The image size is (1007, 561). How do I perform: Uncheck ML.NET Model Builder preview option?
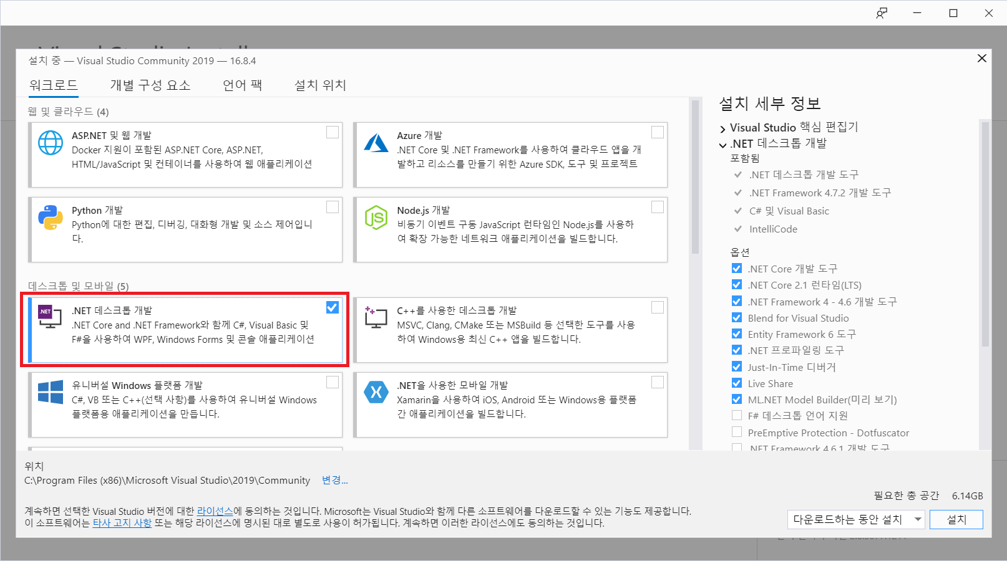737,399
